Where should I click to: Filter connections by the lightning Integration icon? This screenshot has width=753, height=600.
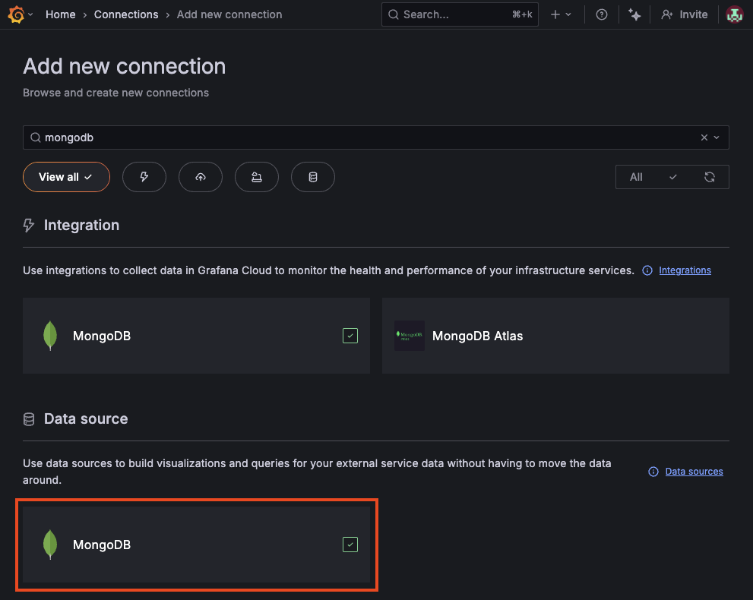coord(144,176)
